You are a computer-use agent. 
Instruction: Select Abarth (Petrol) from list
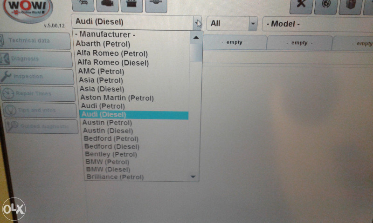[103, 44]
